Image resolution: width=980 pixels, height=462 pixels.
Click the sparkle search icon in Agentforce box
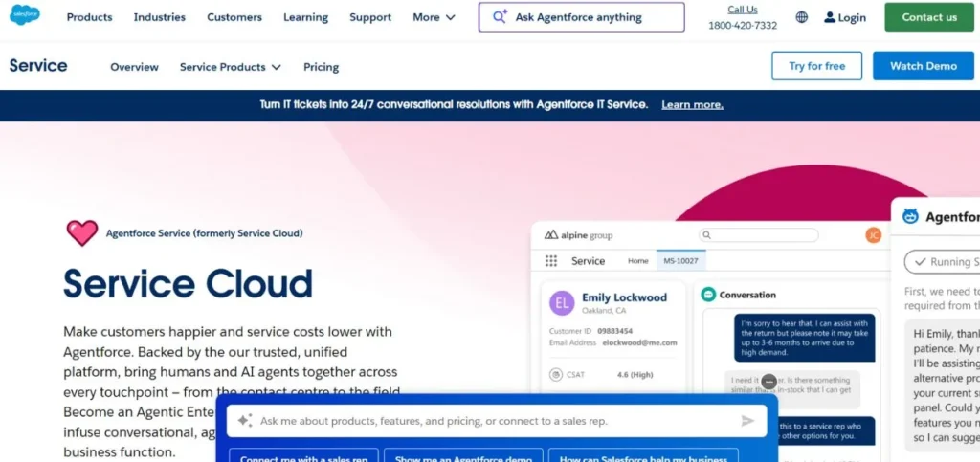pos(500,17)
